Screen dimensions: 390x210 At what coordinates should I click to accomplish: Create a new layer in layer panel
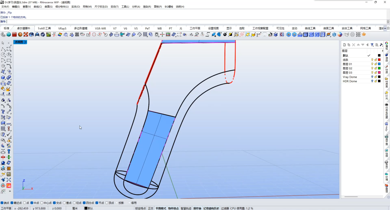pos(344,45)
